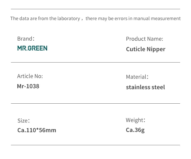Image resolution: width=191 pixels, height=159 pixels.
Task: Click the laboratory data disclaimer text
Action: [95, 19]
